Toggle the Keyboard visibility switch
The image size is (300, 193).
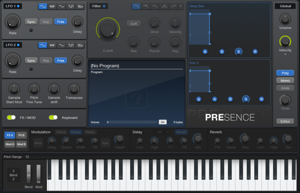(53, 118)
